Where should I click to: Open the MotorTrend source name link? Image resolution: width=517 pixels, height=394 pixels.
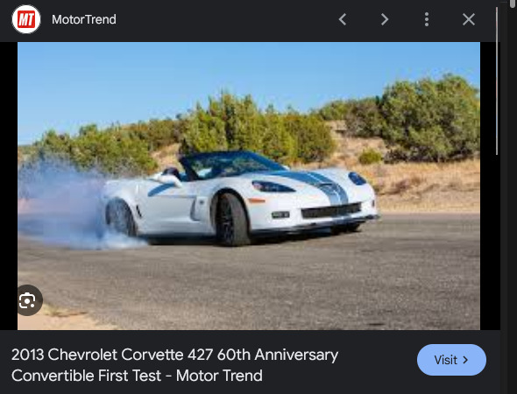(84, 19)
